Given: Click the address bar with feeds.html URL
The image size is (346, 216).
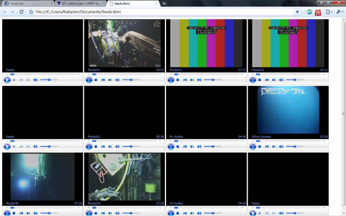Looking at the screenshot, I should (x=162, y=11).
